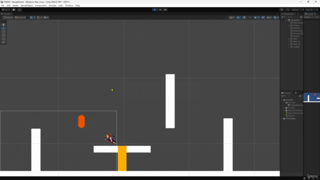Open the Layout dropdown
320x180 pixels.
[311, 9]
